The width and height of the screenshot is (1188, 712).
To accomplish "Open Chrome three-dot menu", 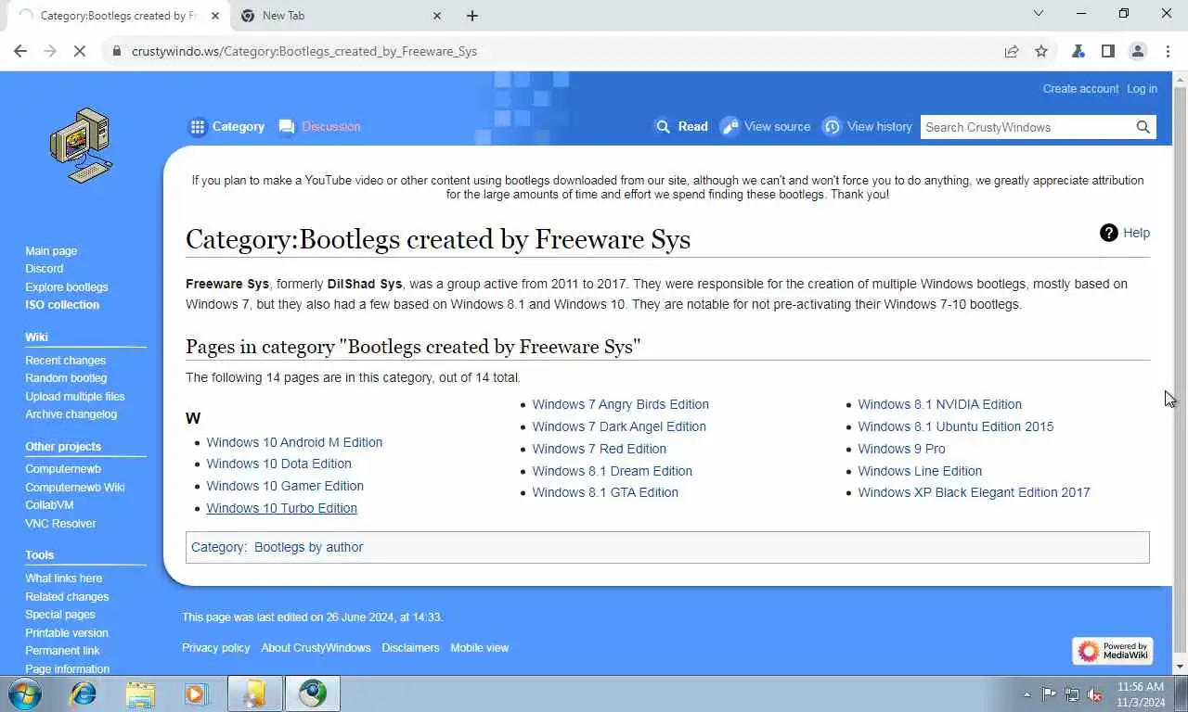I will coord(1167,51).
